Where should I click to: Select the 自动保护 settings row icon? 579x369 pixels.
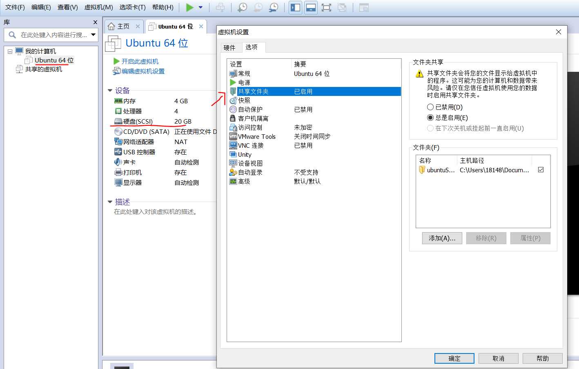coord(233,109)
